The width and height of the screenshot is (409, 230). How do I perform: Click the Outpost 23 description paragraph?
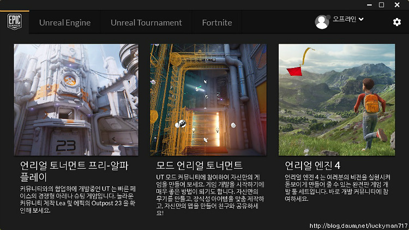point(78,199)
